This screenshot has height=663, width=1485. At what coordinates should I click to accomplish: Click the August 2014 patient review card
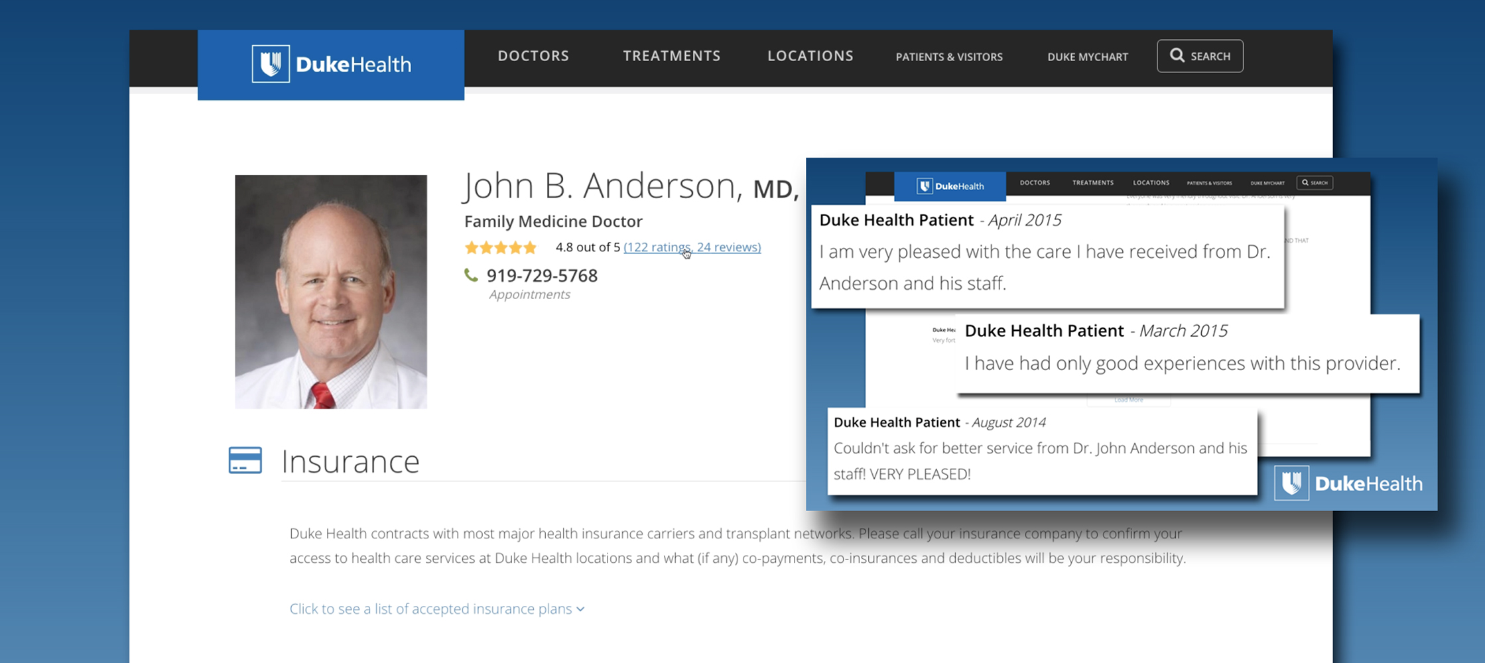[x=1043, y=452]
